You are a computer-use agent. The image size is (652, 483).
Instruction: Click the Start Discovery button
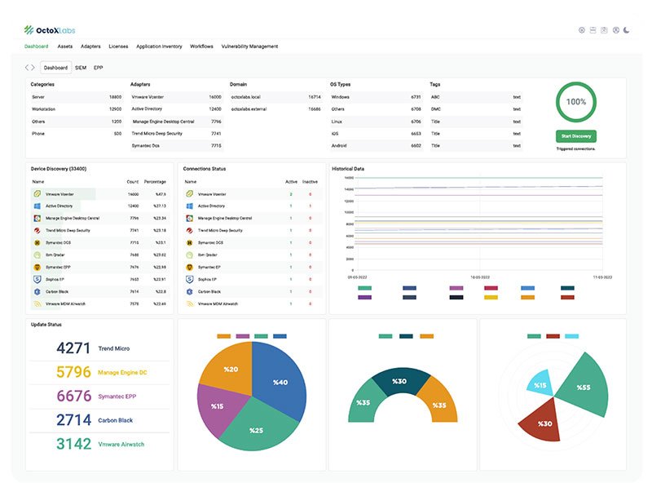coord(576,136)
